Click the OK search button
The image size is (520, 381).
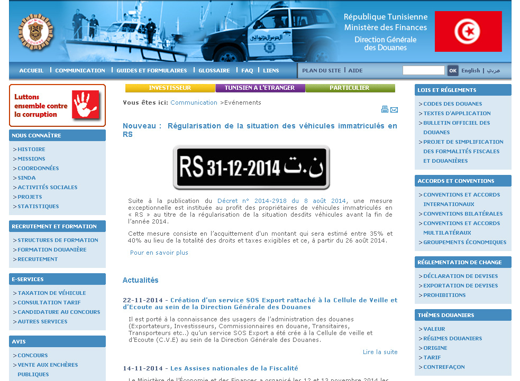pyautogui.click(x=453, y=71)
